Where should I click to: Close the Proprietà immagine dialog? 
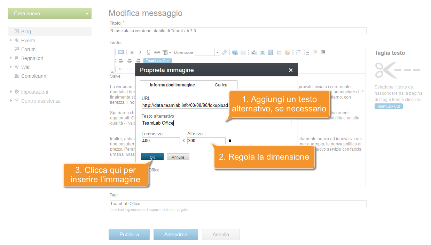point(291,70)
